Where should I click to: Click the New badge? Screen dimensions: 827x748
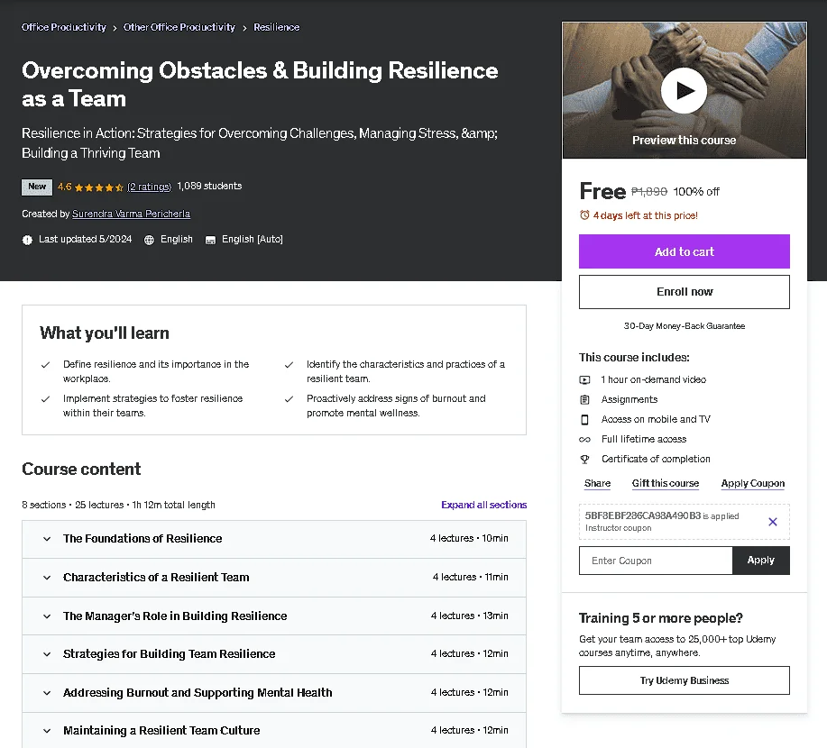pos(37,187)
